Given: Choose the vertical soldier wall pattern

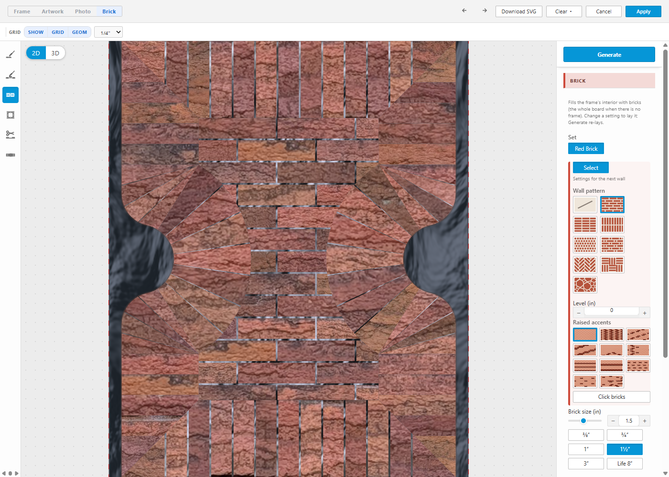Looking at the screenshot, I should (x=612, y=225).
